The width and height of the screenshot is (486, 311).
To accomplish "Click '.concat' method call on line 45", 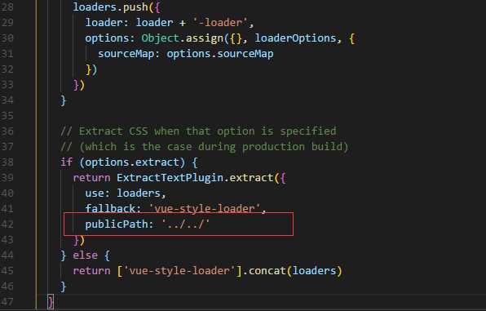I will 264,271.
